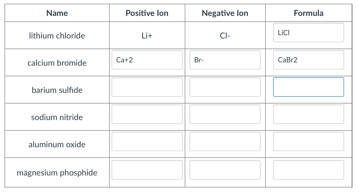Click the CaBr2 formula field
The height and width of the screenshot is (196, 359).
pyautogui.click(x=308, y=60)
